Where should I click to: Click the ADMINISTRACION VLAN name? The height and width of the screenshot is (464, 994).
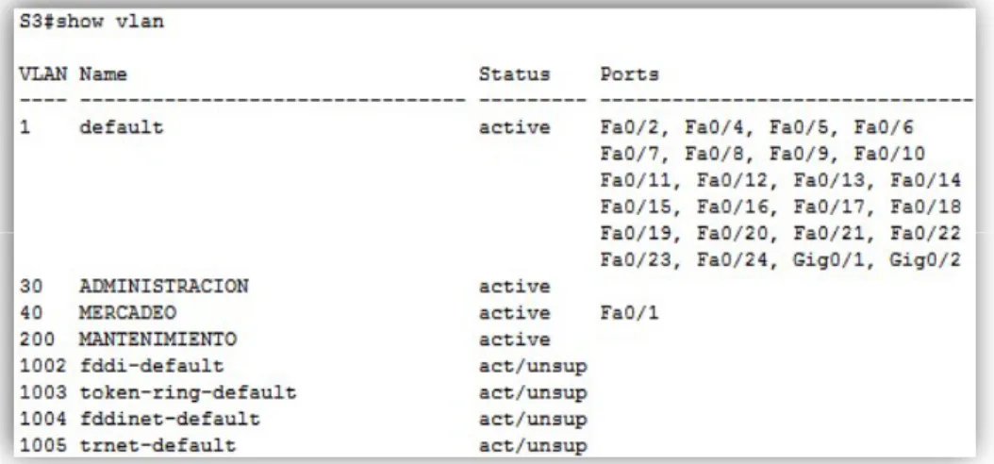coord(163,287)
